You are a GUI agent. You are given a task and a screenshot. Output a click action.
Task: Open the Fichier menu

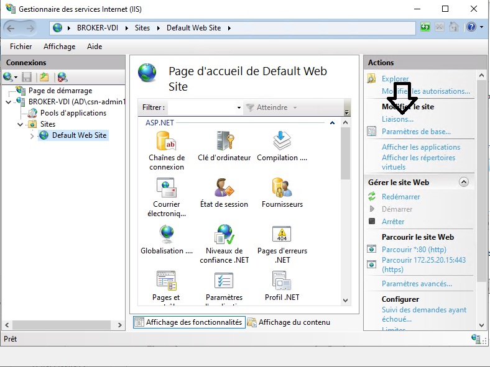pyautogui.click(x=21, y=47)
